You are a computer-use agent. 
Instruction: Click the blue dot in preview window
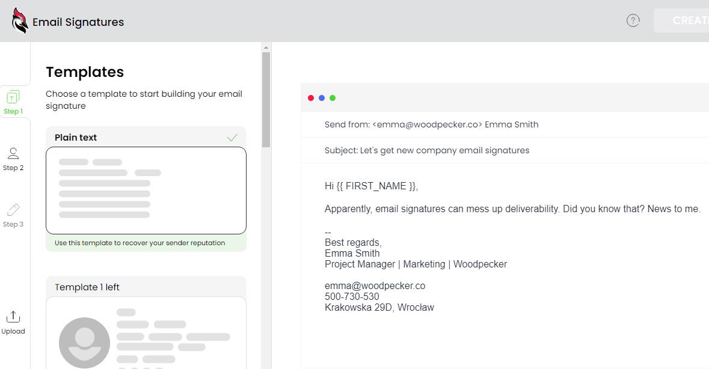322,98
